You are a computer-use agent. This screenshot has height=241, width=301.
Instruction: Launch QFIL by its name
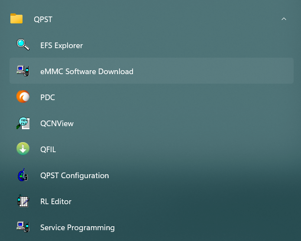48,150
